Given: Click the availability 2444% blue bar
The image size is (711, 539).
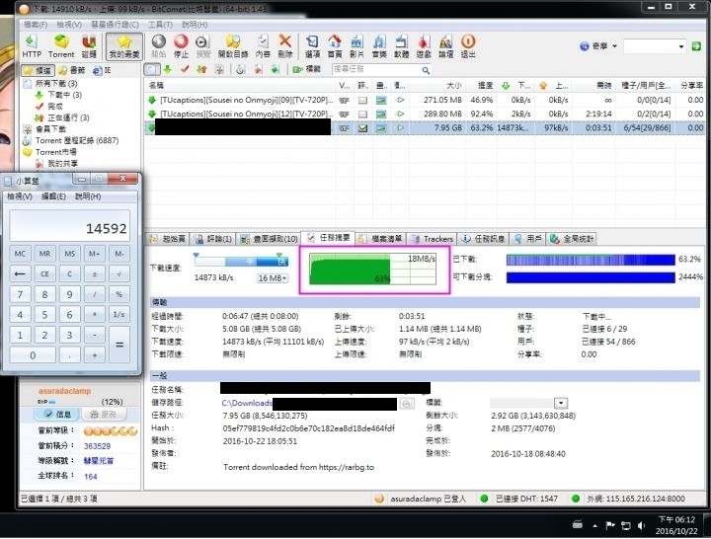Looking at the screenshot, I should (x=591, y=277).
